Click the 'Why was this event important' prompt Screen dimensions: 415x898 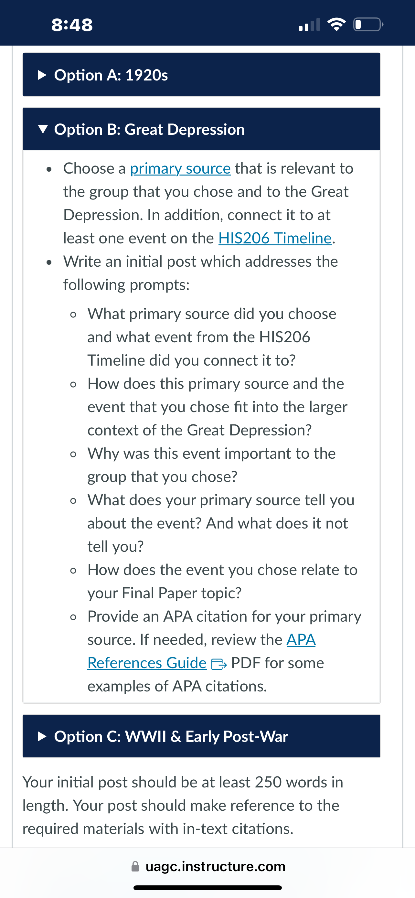click(211, 465)
